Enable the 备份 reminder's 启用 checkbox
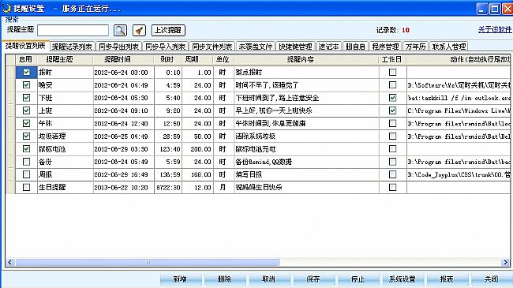513x288 pixels. 27,162
